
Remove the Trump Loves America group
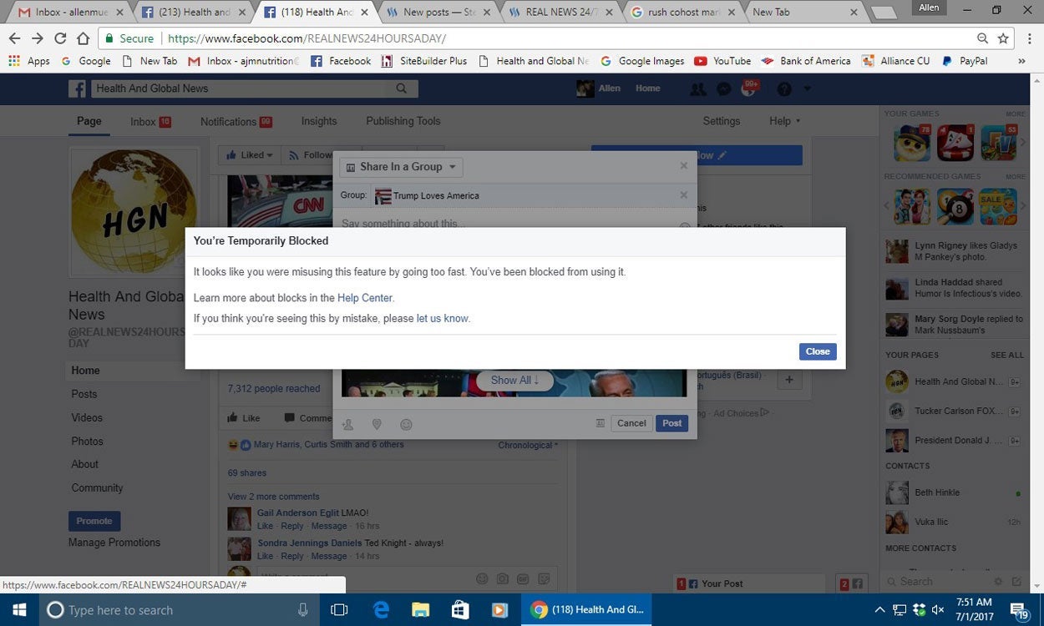(683, 195)
